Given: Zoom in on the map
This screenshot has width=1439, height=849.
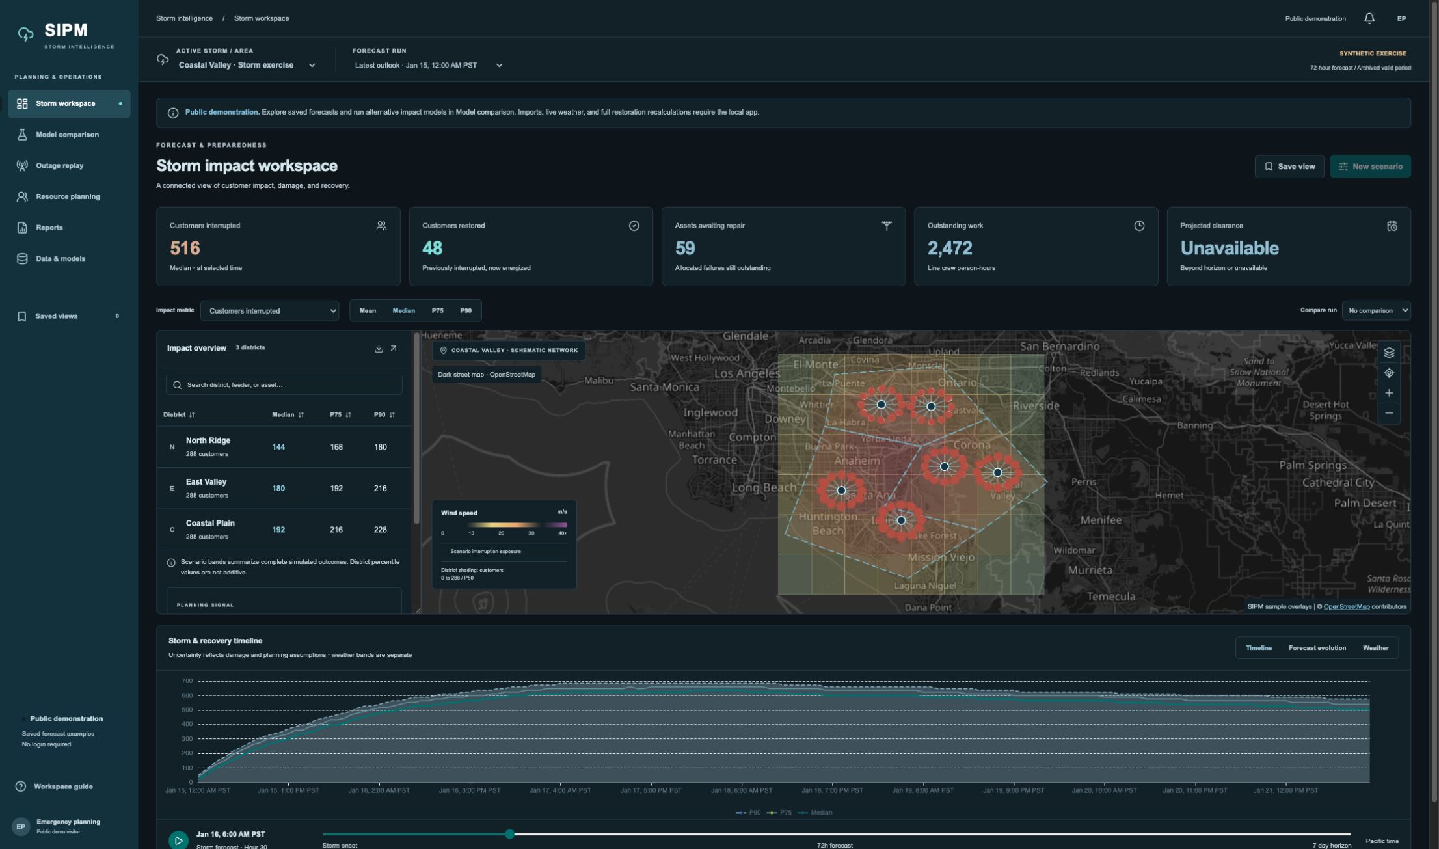Looking at the screenshot, I should click(1389, 393).
